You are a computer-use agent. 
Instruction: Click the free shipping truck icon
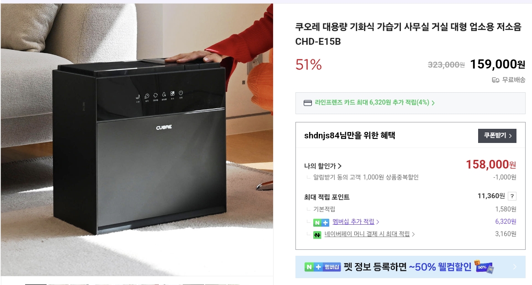tap(495, 80)
